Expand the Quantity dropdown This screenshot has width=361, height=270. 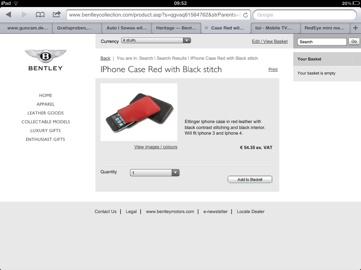(155, 173)
